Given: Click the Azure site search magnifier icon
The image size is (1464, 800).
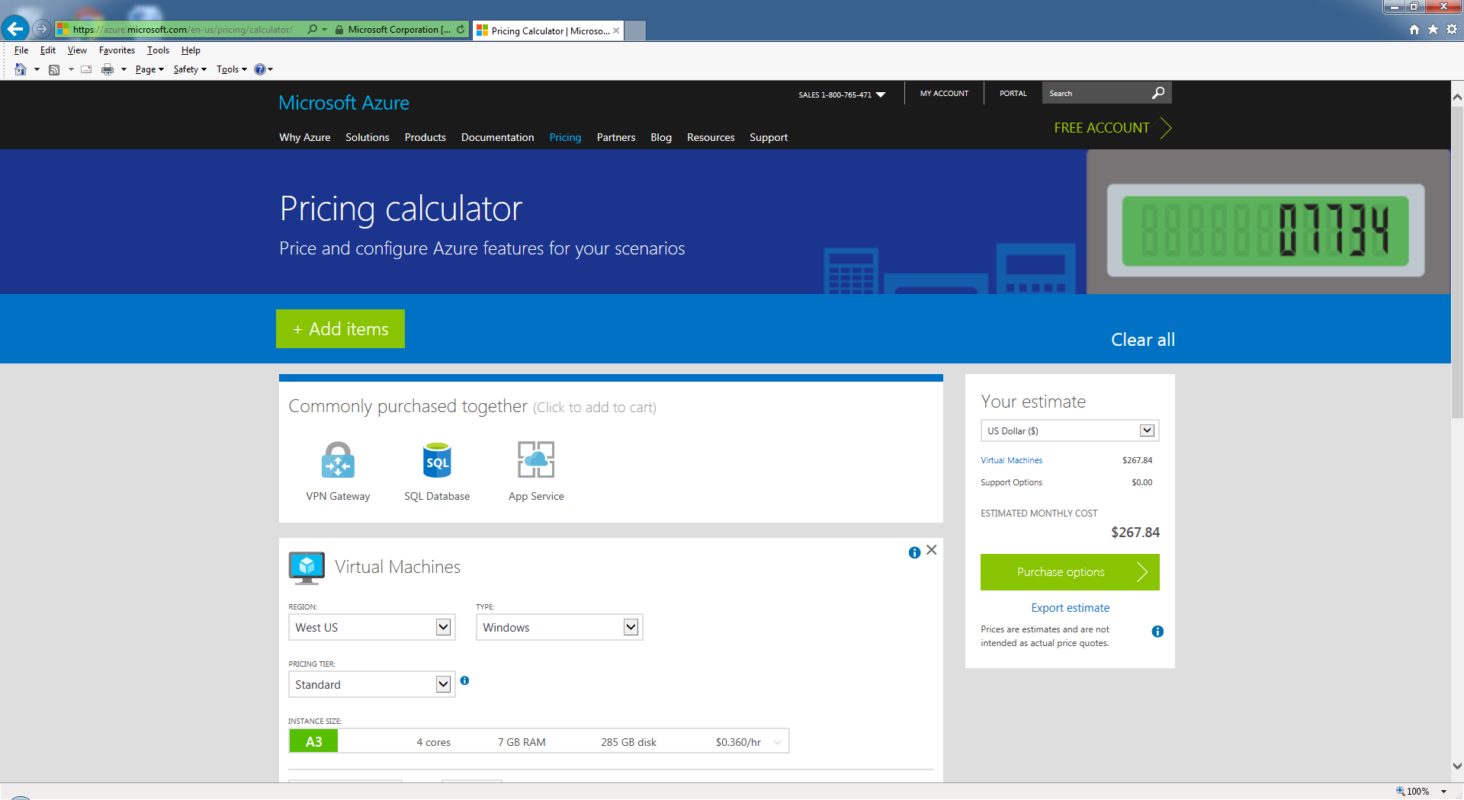Looking at the screenshot, I should coord(1158,93).
